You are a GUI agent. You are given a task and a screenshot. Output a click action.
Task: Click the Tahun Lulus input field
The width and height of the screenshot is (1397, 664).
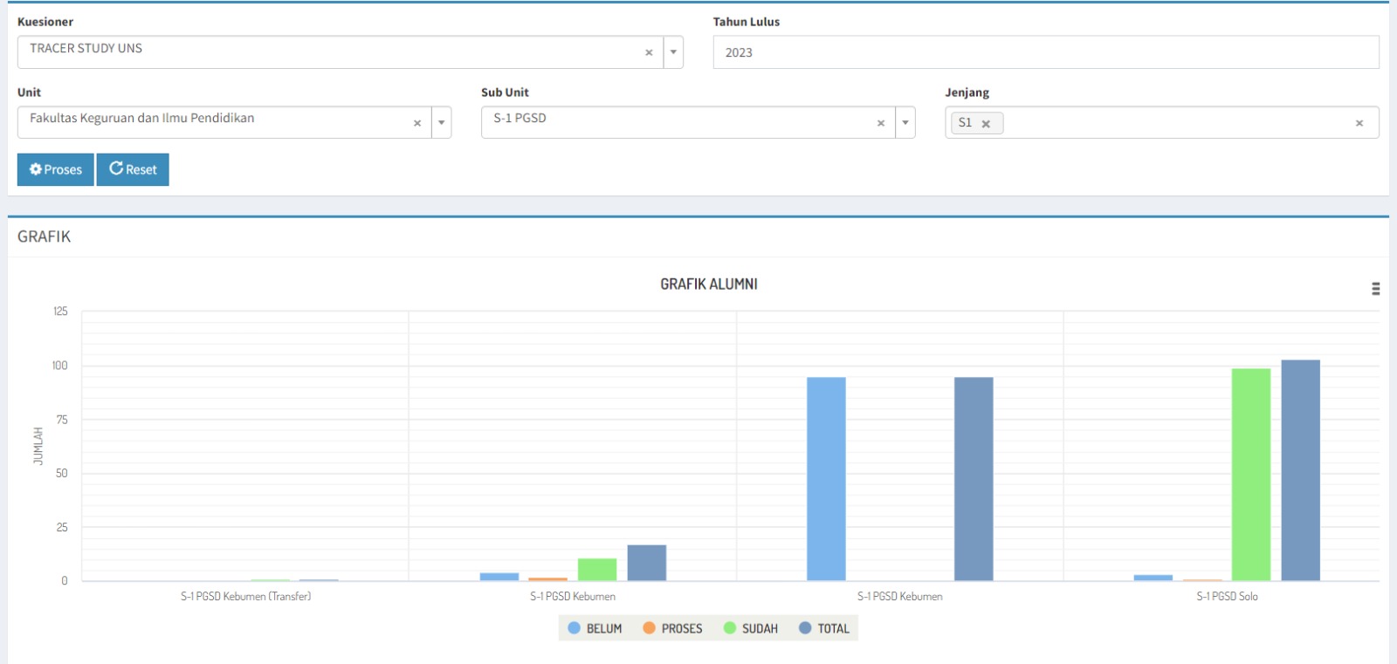[x=1045, y=52]
